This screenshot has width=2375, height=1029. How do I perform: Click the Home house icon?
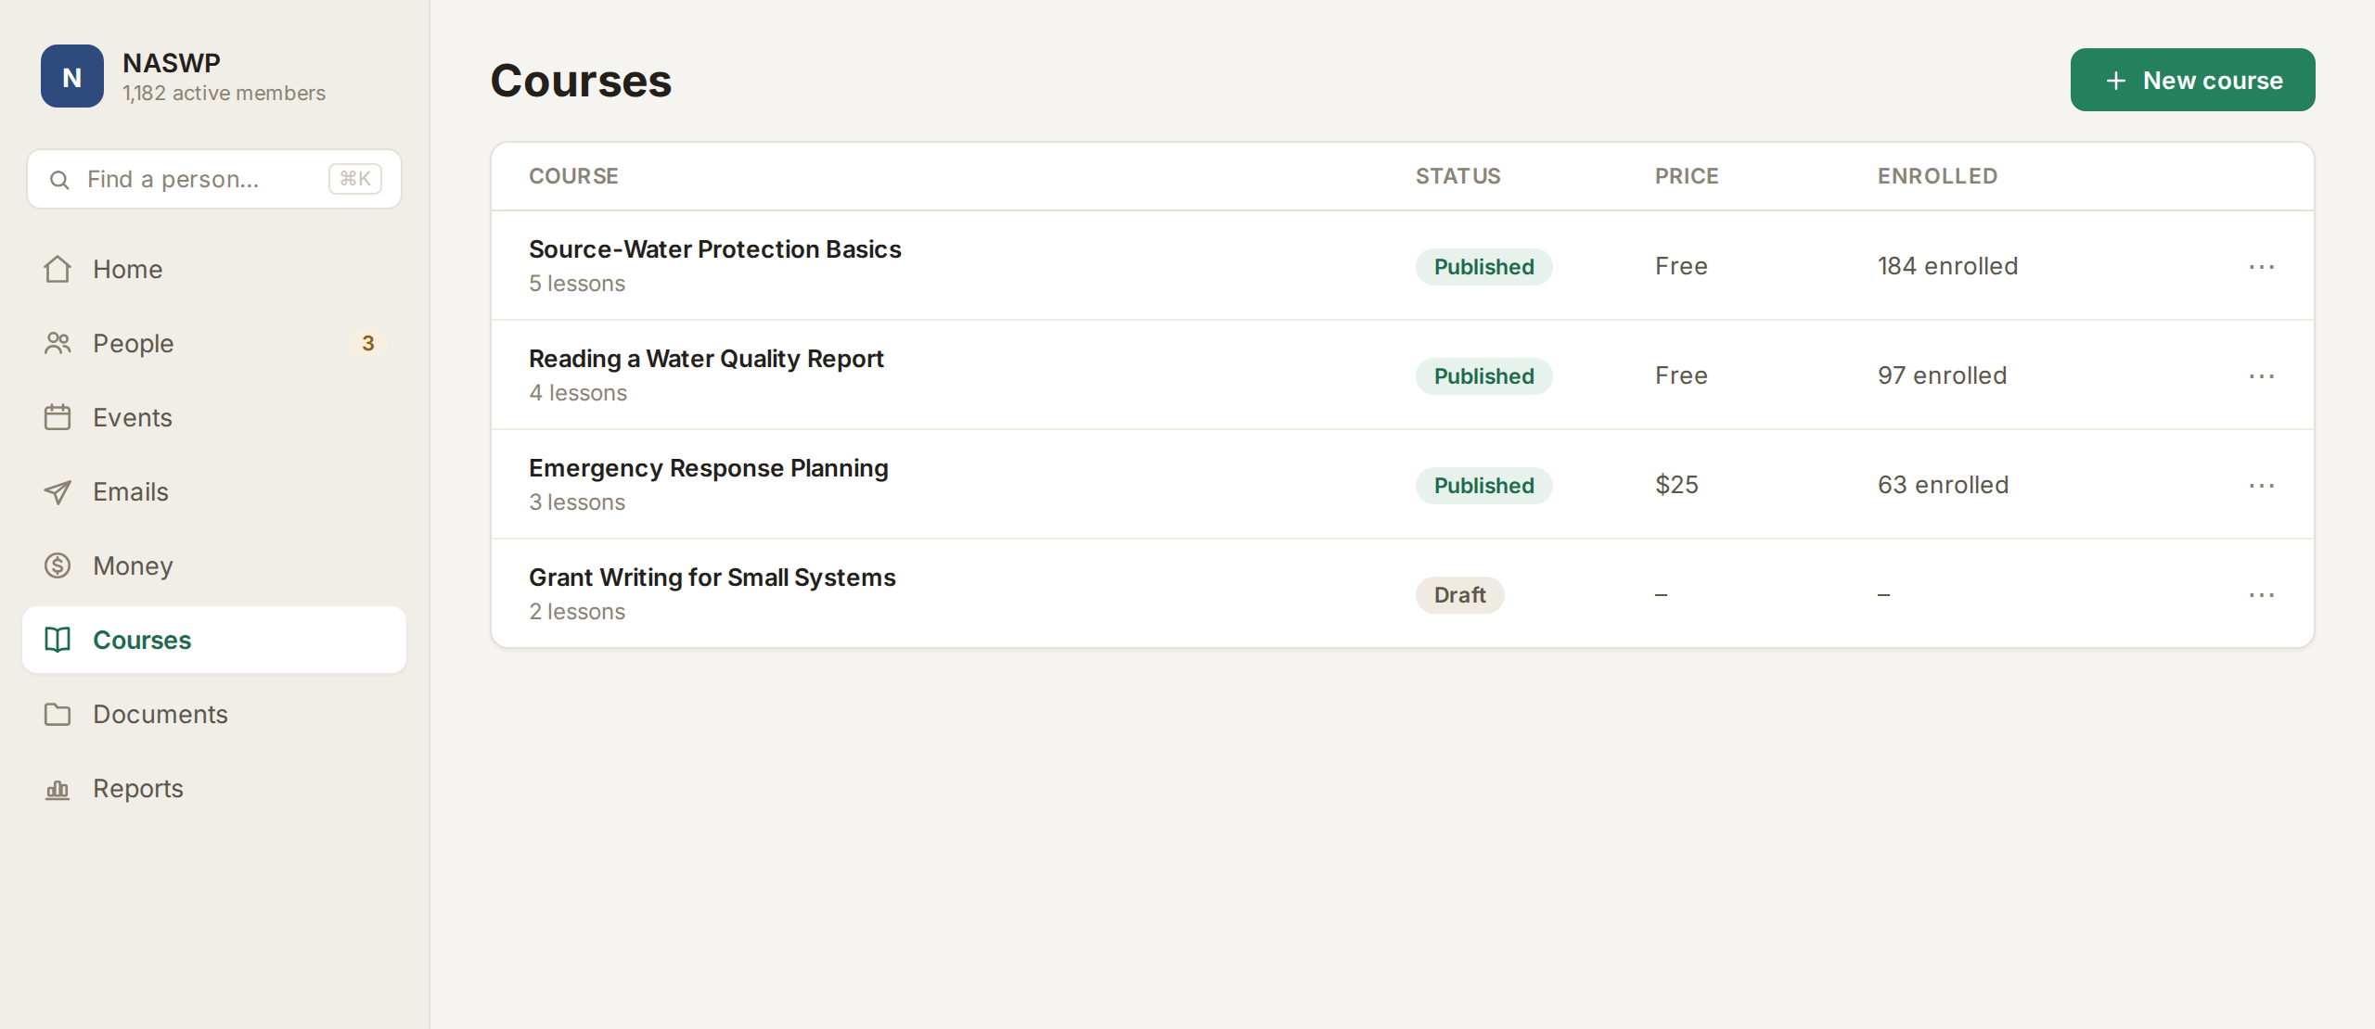(x=58, y=269)
